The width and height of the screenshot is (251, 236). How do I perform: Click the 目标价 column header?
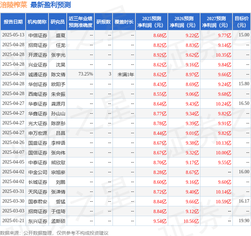242,22
